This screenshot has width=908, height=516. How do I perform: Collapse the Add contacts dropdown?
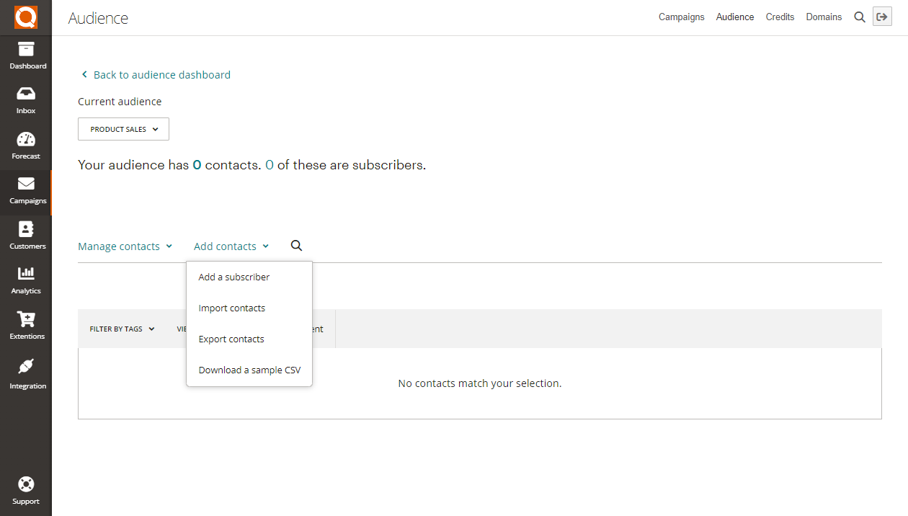(x=231, y=246)
